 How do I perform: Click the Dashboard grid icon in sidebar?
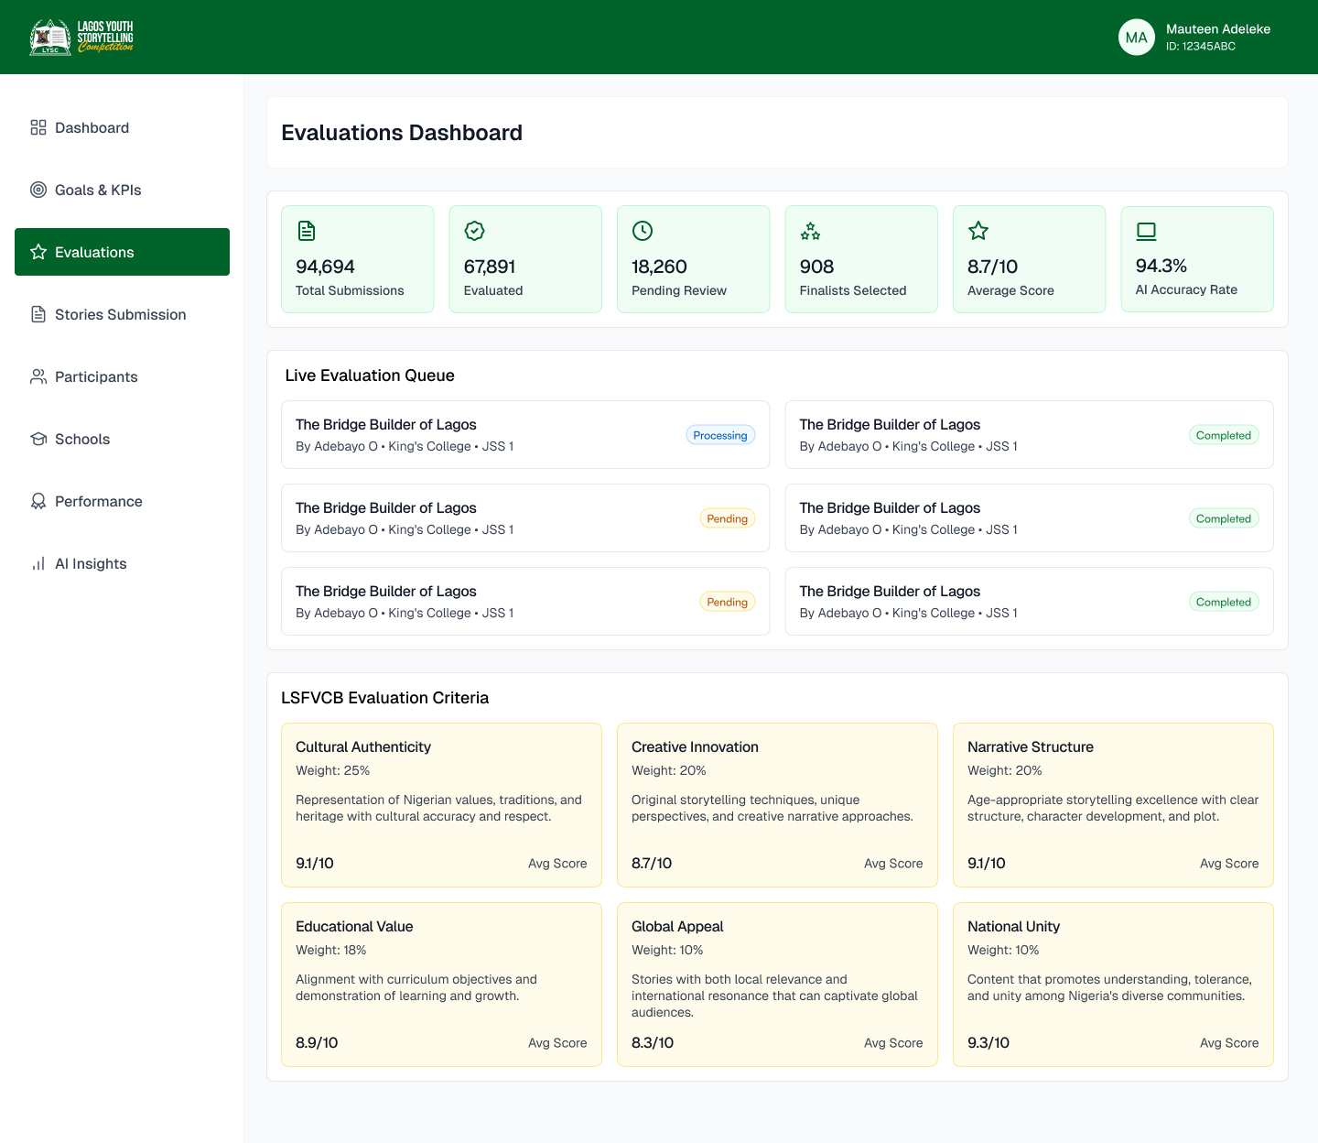pyautogui.click(x=38, y=127)
